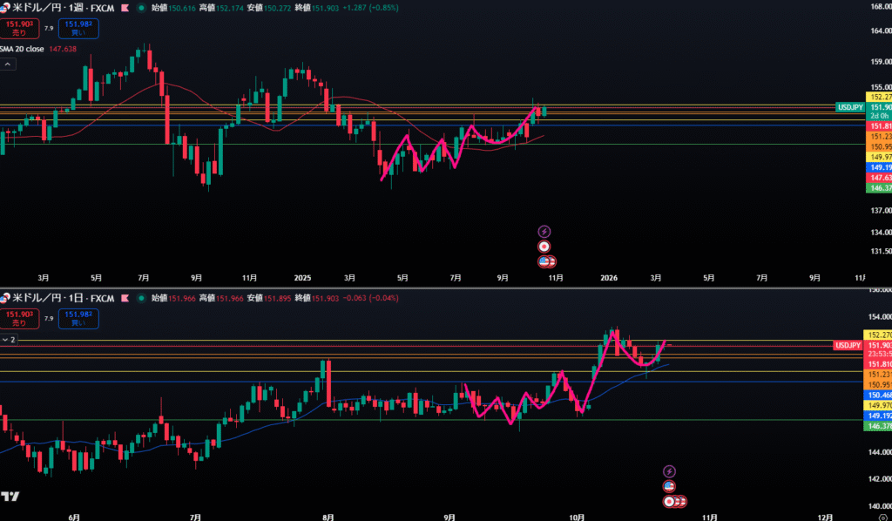Screen dimensions: 892x521
Task: Click the US flag economic event on daily chart
Action: click(669, 486)
